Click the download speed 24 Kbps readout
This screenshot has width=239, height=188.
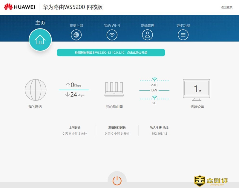(75, 95)
